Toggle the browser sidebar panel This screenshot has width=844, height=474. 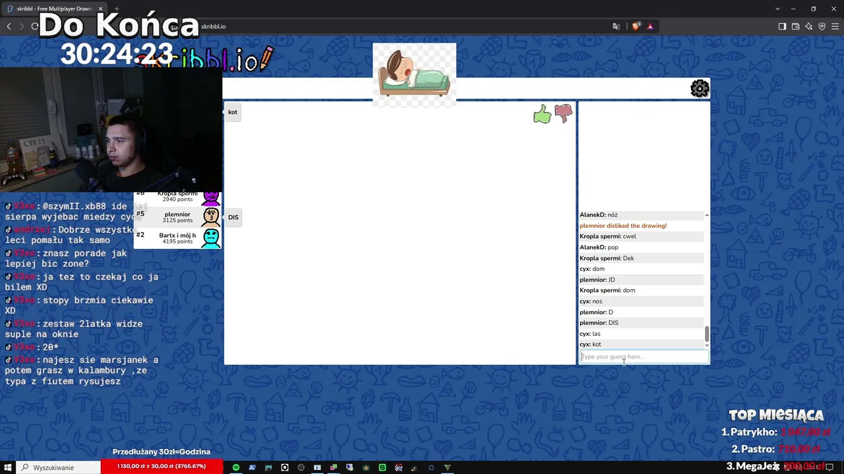pos(782,26)
